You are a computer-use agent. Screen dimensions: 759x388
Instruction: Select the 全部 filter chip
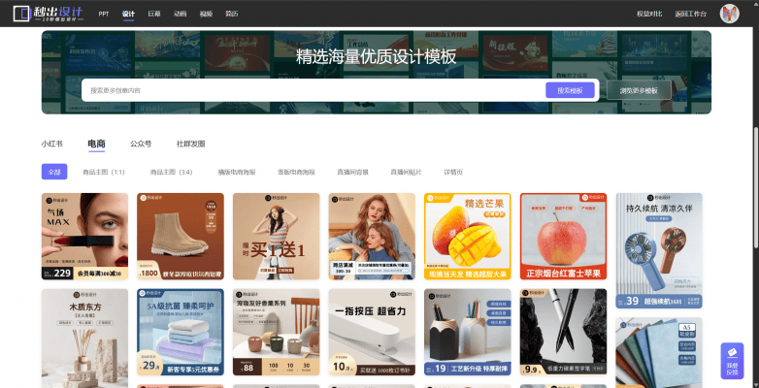53,172
